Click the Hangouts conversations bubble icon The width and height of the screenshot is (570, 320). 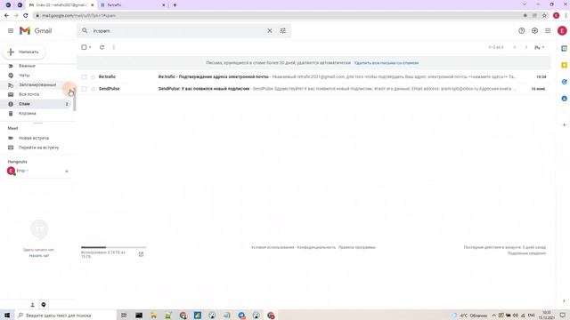[x=44, y=305]
